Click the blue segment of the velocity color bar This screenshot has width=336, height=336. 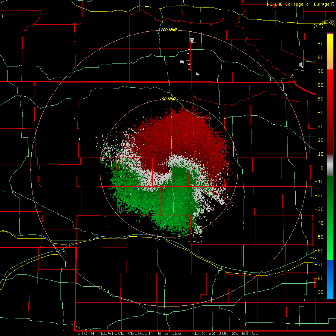(330, 279)
